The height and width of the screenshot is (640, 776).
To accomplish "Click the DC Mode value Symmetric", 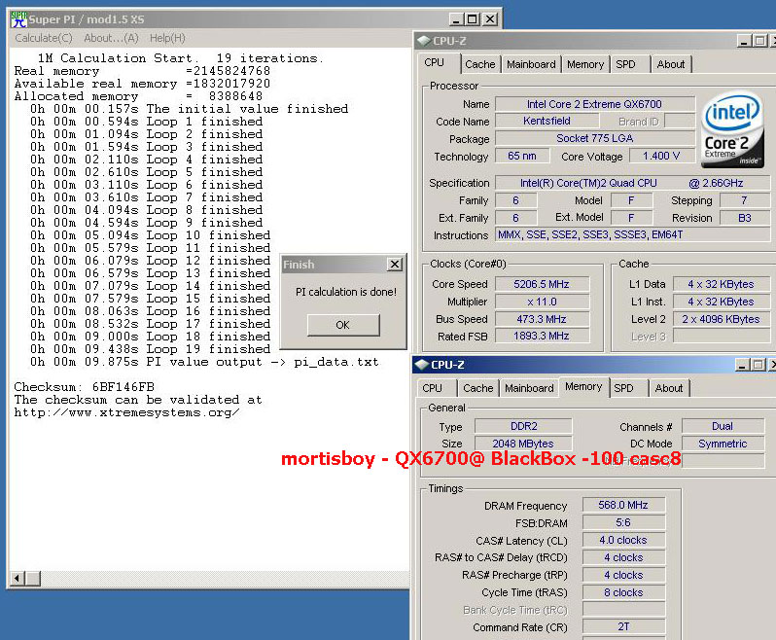I will pyautogui.click(x=723, y=443).
